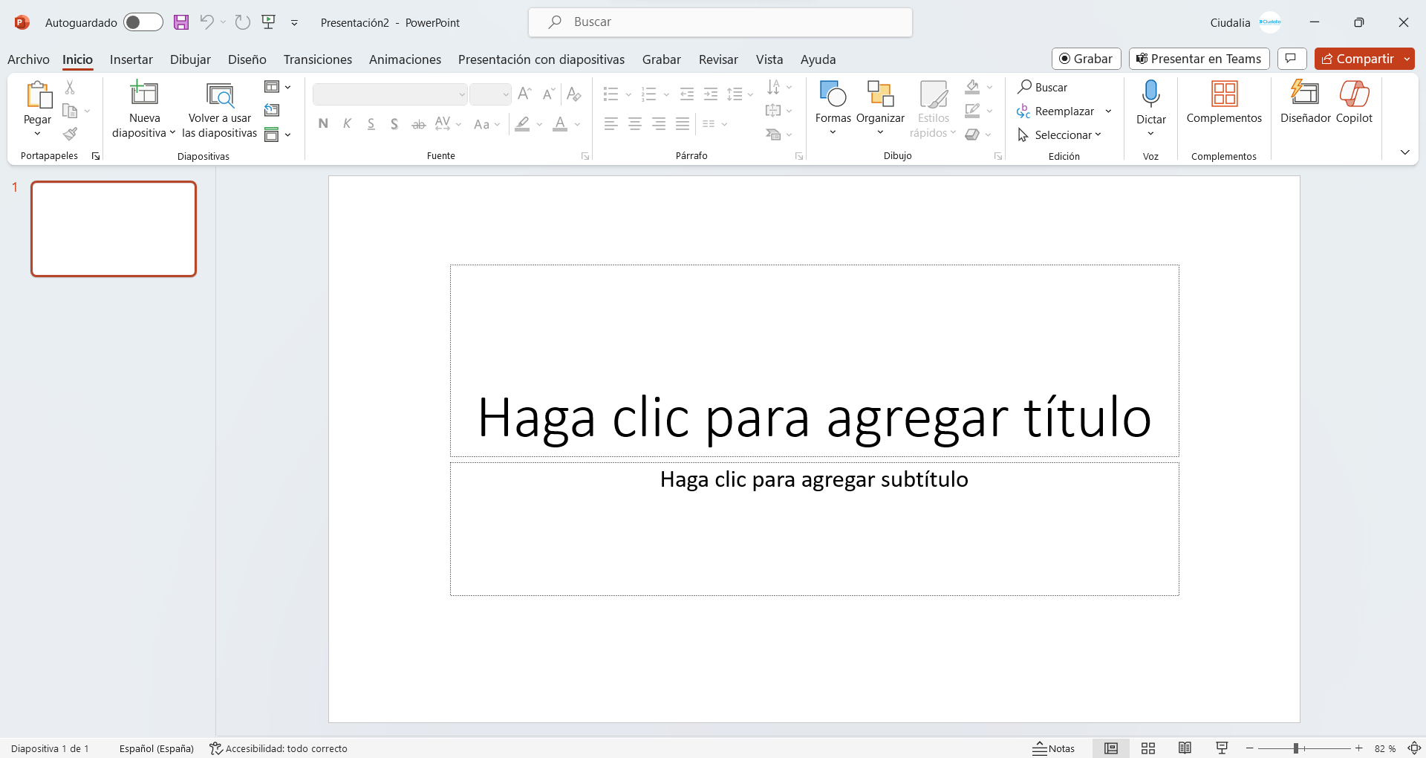
Task: Expand the font name combo box
Action: pos(461,94)
